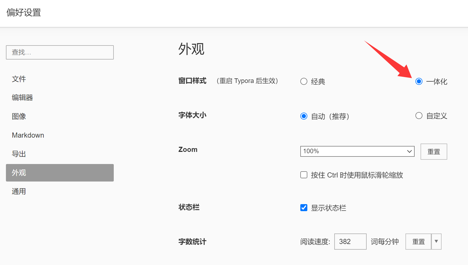Toggle the 显示状态栏 checkbox
Image resolution: width=468 pixels, height=265 pixels.
[304, 208]
